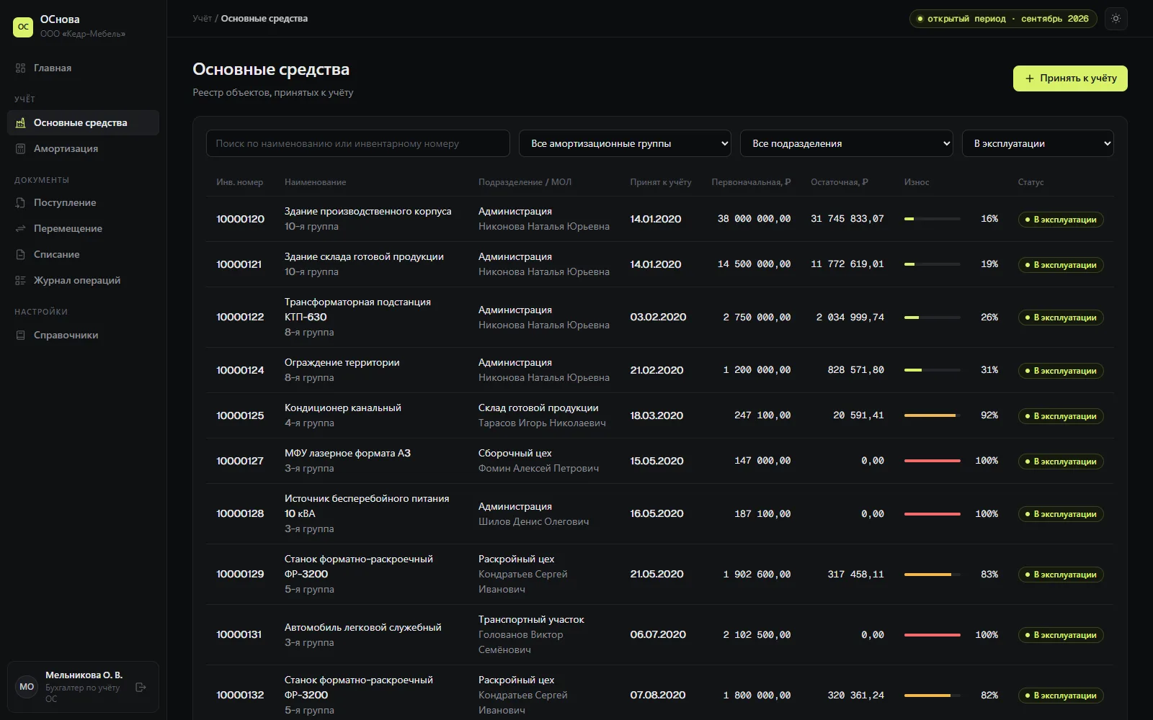The image size is (1153, 720).
Task: Toggle the light theme sun icon
Action: point(1116,19)
